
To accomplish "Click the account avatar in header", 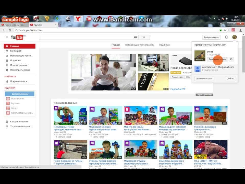I will [x=234, y=37].
